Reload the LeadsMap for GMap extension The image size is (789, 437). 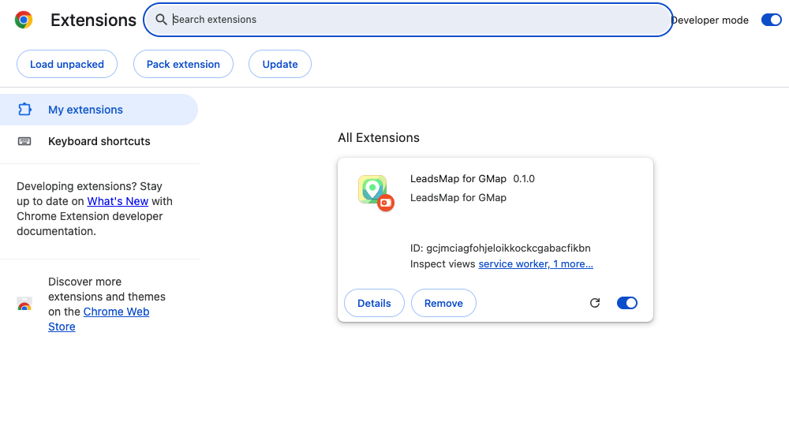[x=595, y=303]
